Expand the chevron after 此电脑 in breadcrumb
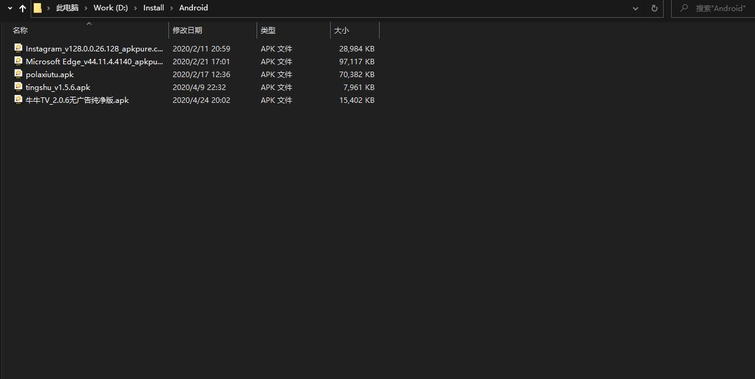 86,8
